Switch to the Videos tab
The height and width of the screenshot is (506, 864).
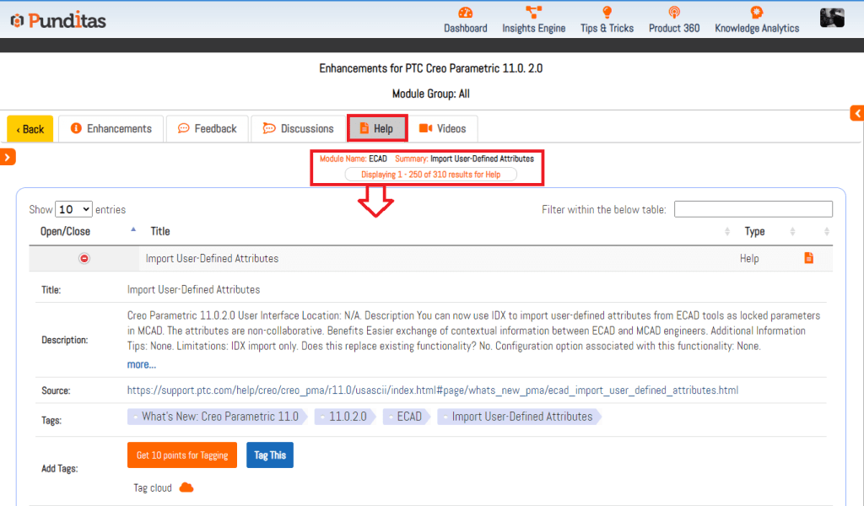pos(443,129)
